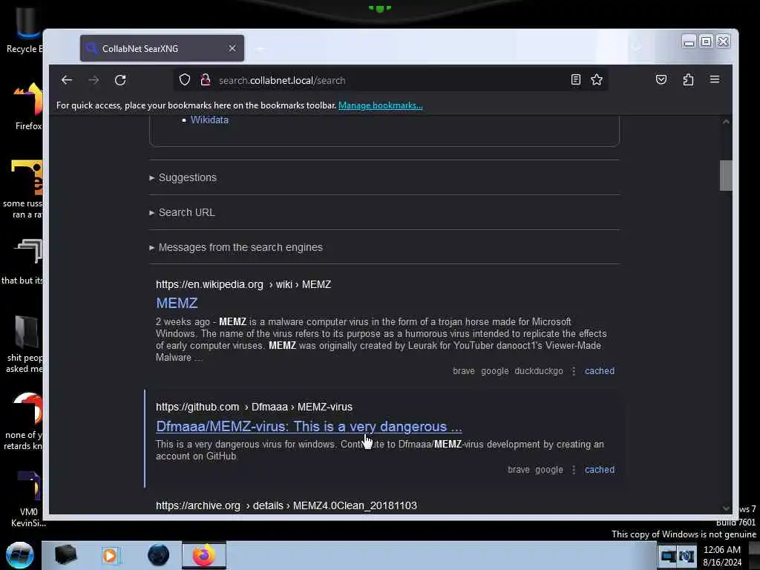Select the CollabNet SearXNG tab

click(x=162, y=48)
